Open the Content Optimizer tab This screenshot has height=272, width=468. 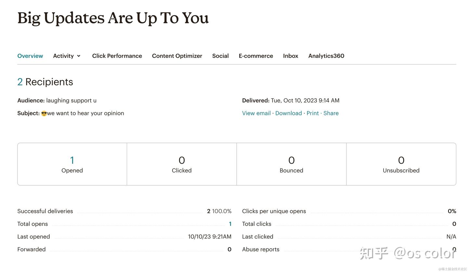[177, 56]
